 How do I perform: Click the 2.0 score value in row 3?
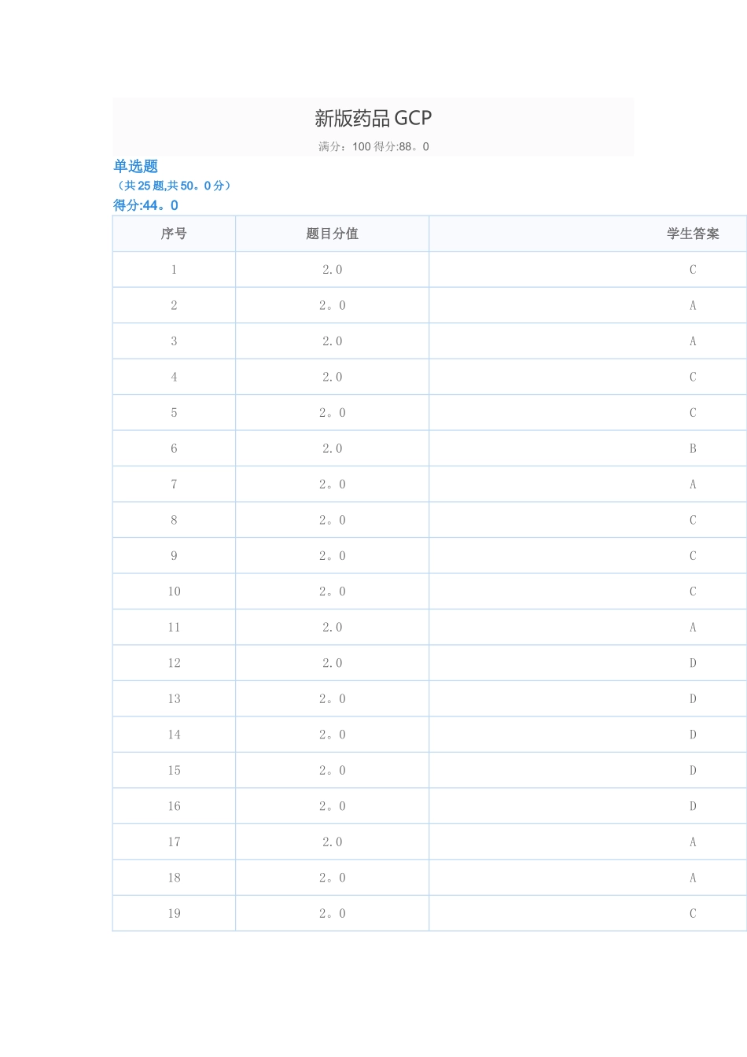click(332, 341)
